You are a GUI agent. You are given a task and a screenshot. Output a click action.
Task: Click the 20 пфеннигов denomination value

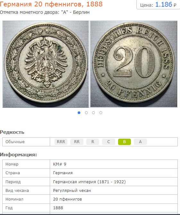coord(67,199)
